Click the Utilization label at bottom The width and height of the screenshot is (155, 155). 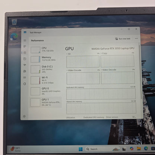coord(70,117)
